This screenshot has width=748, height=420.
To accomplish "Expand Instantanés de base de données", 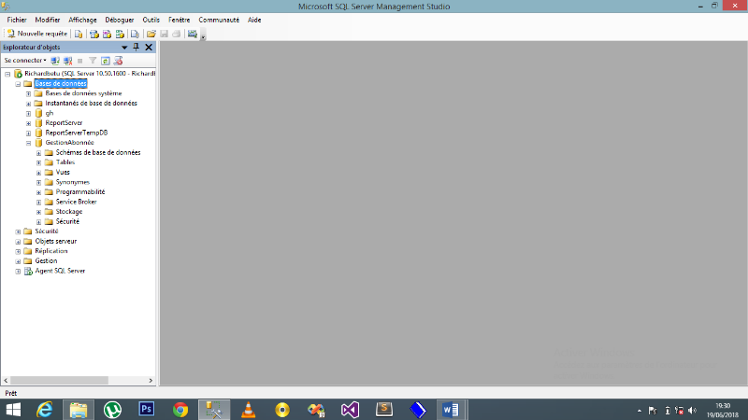I will [29, 104].
